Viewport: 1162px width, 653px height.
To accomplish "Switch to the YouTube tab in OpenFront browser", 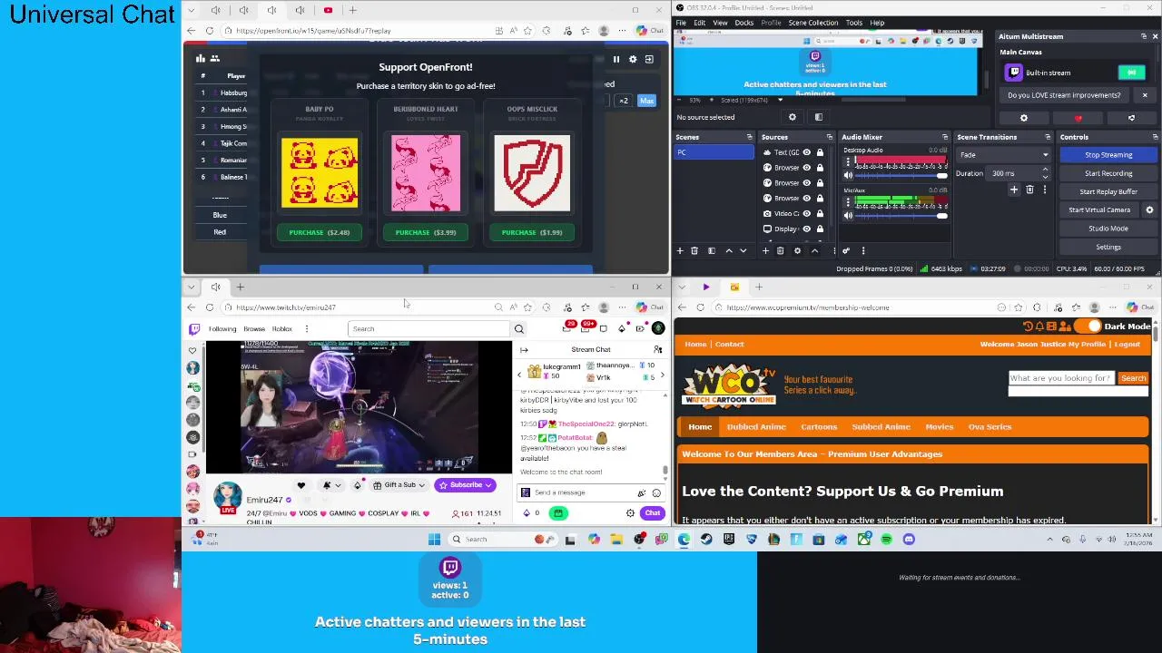I will [x=328, y=10].
